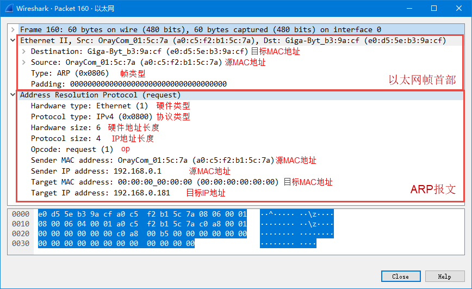
Task: Close window using title bar X
Action: [459, 9]
